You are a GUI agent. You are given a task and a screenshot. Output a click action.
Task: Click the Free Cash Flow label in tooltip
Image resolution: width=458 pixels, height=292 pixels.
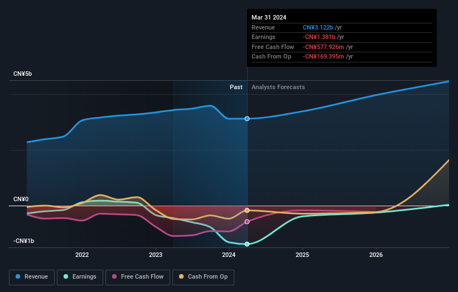pyautogui.click(x=273, y=47)
